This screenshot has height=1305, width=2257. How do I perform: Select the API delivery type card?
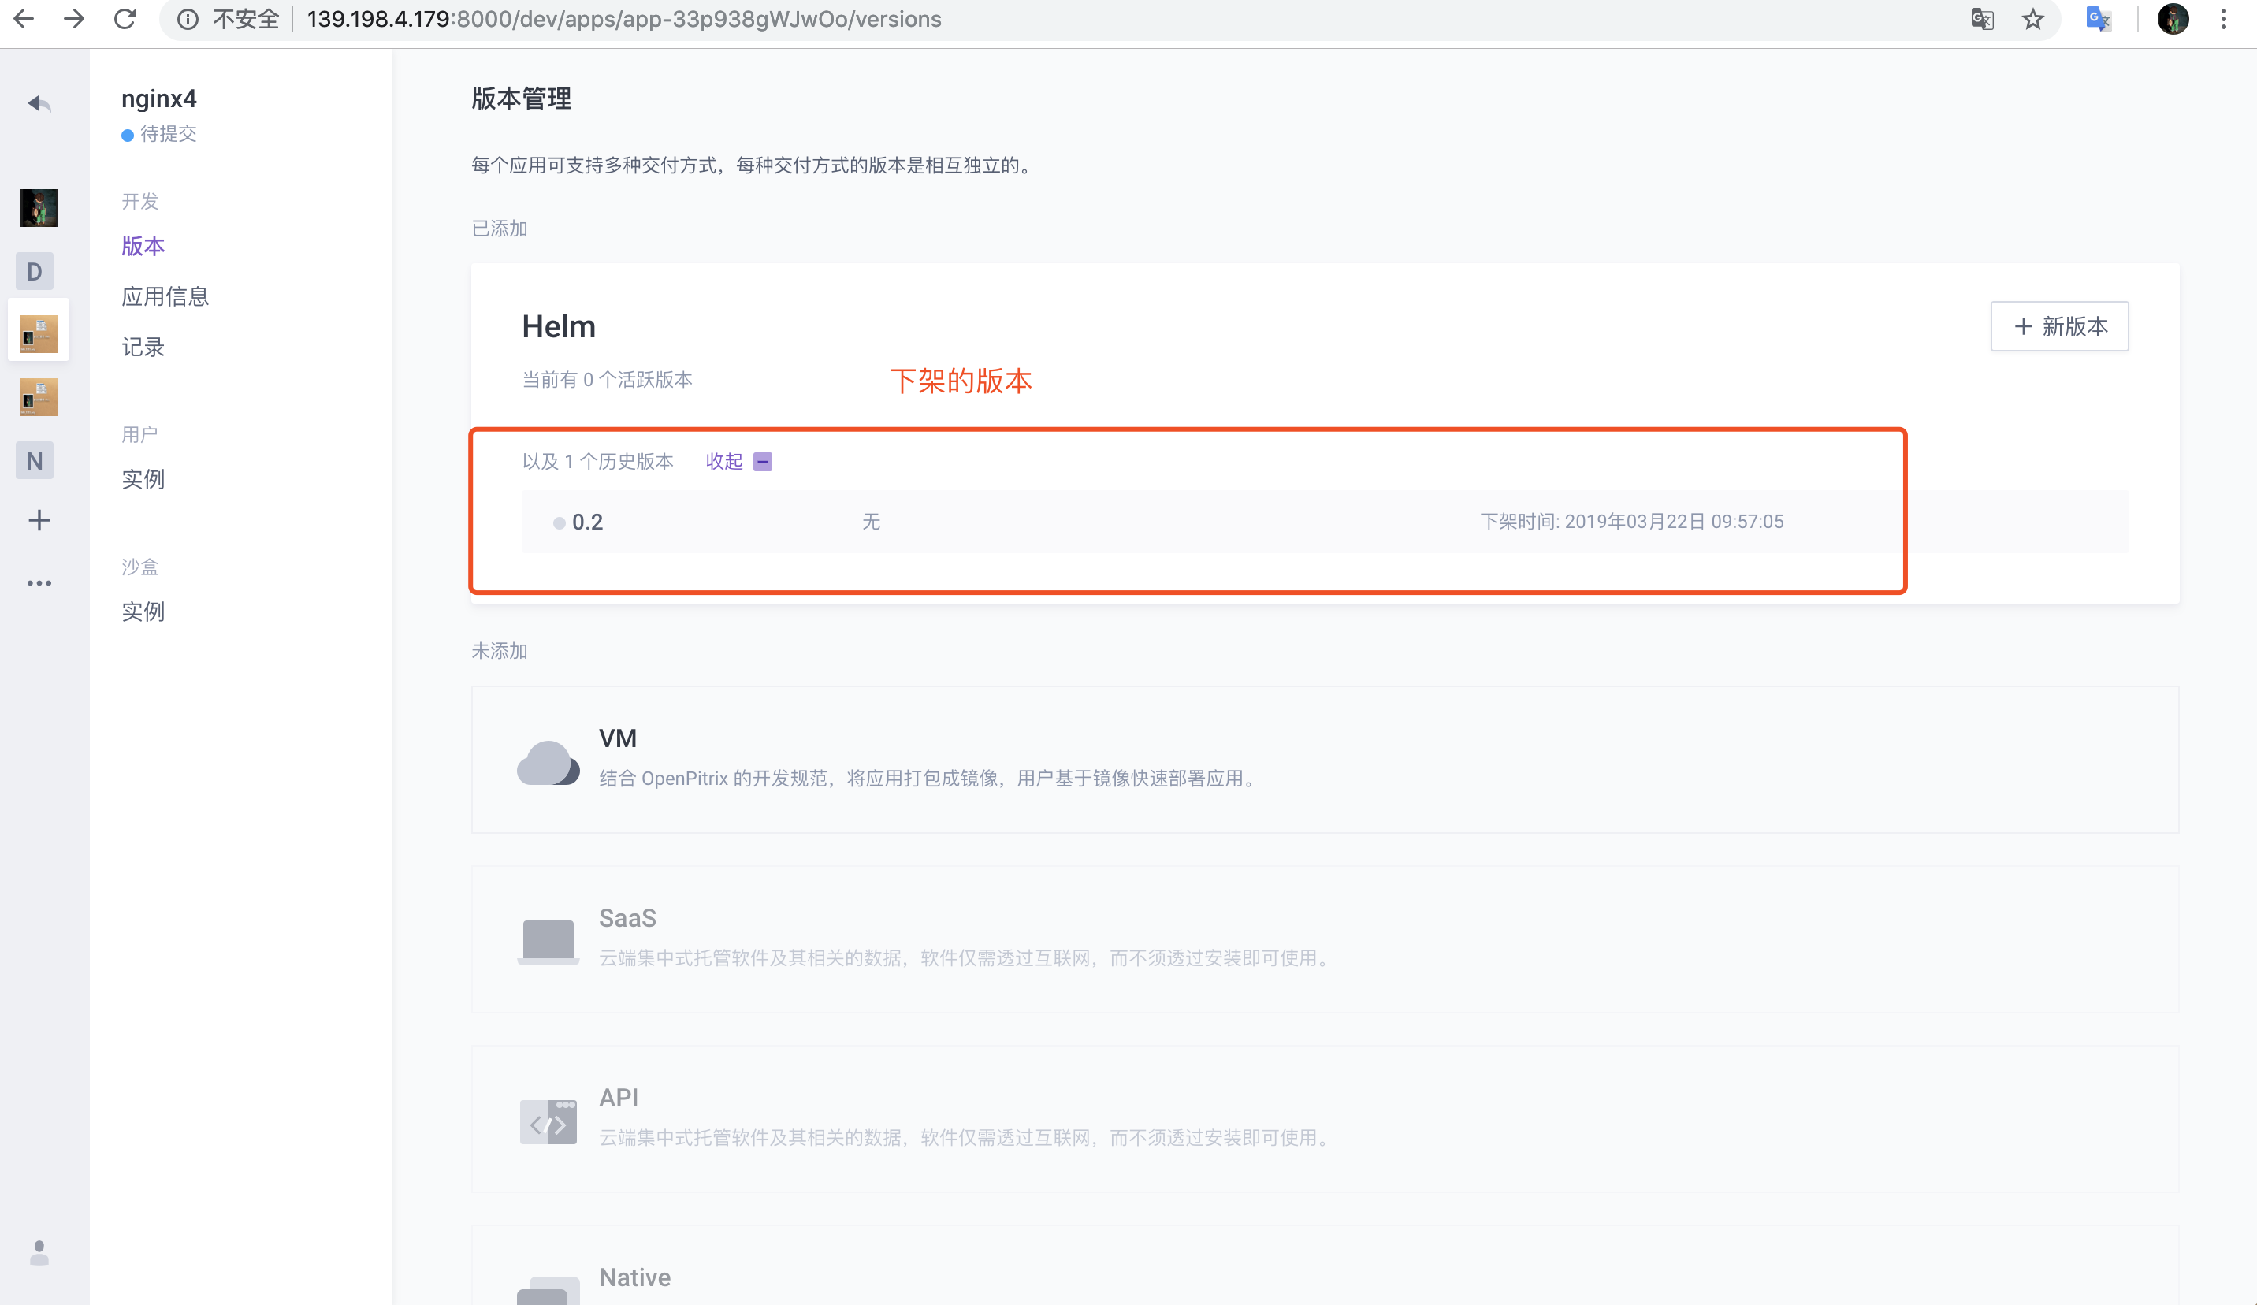[x=1325, y=1117]
